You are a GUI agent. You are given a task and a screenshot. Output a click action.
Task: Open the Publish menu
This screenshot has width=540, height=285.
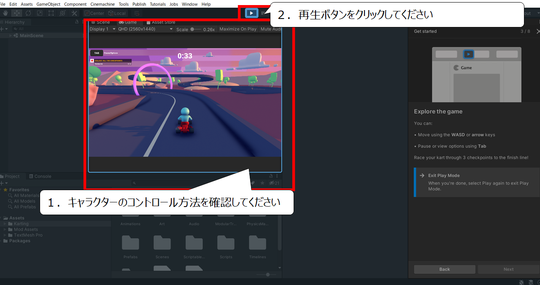(139, 4)
